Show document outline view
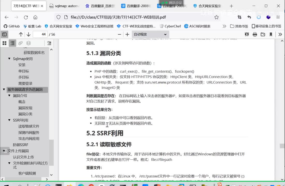 pyautogui.click(x=12, y=43)
